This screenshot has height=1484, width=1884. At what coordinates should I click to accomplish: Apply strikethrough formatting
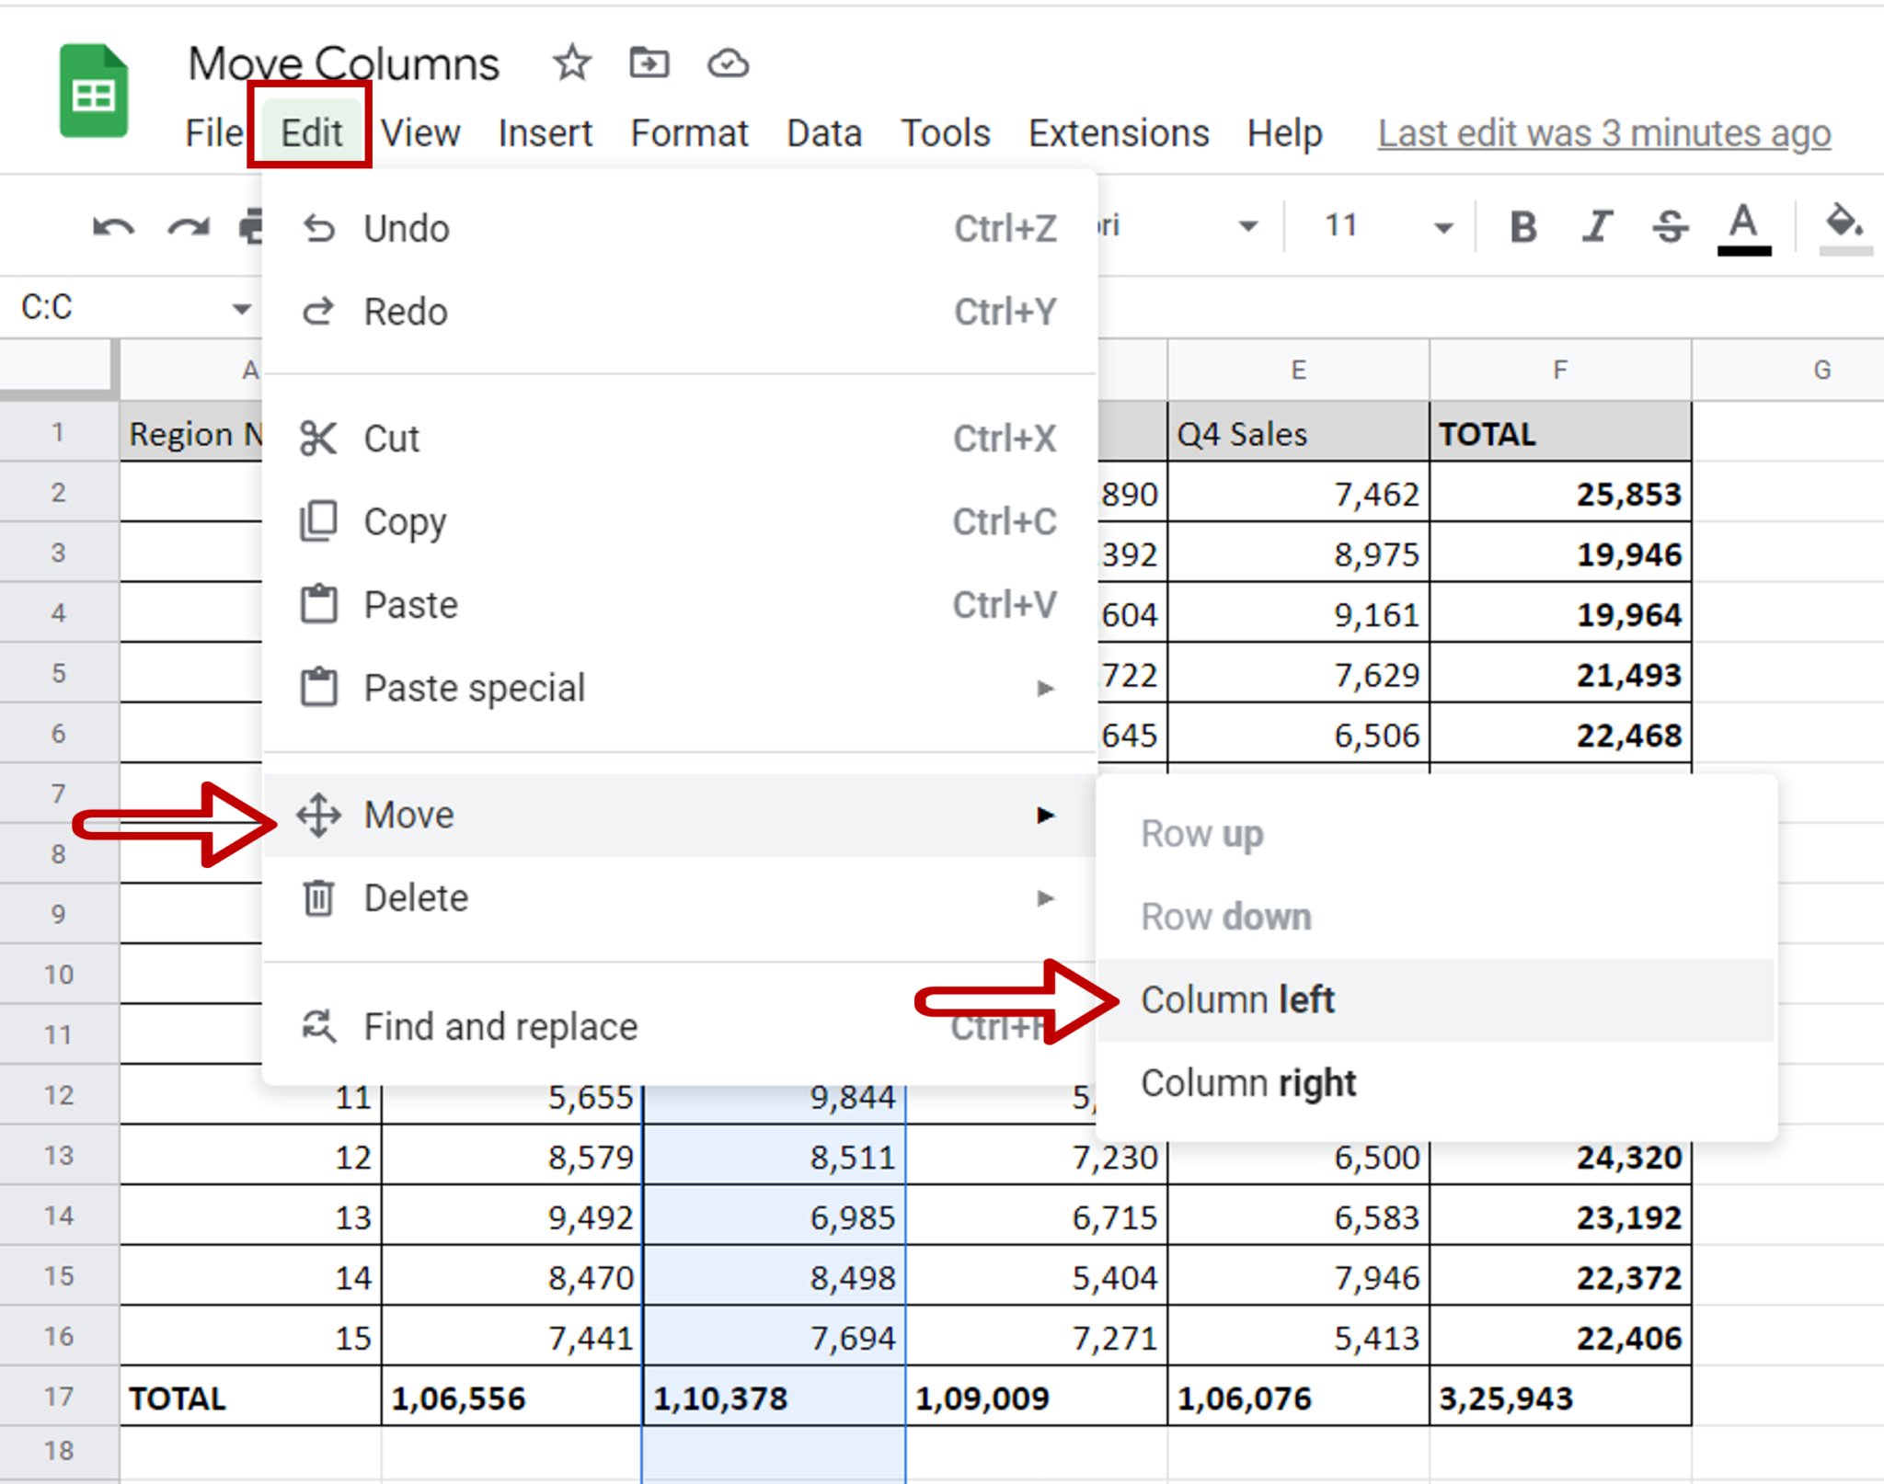click(x=1670, y=226)
